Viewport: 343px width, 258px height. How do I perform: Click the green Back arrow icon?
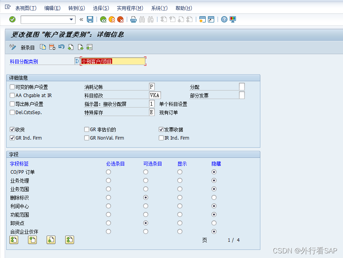pyautogui.click(x=103, y=19)
